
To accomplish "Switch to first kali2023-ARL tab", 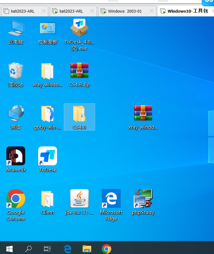I will (x=25, y=11).
